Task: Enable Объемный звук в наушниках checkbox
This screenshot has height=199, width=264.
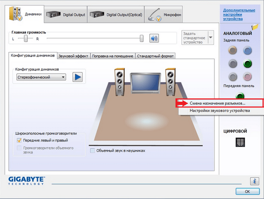Action: (93, 151)
